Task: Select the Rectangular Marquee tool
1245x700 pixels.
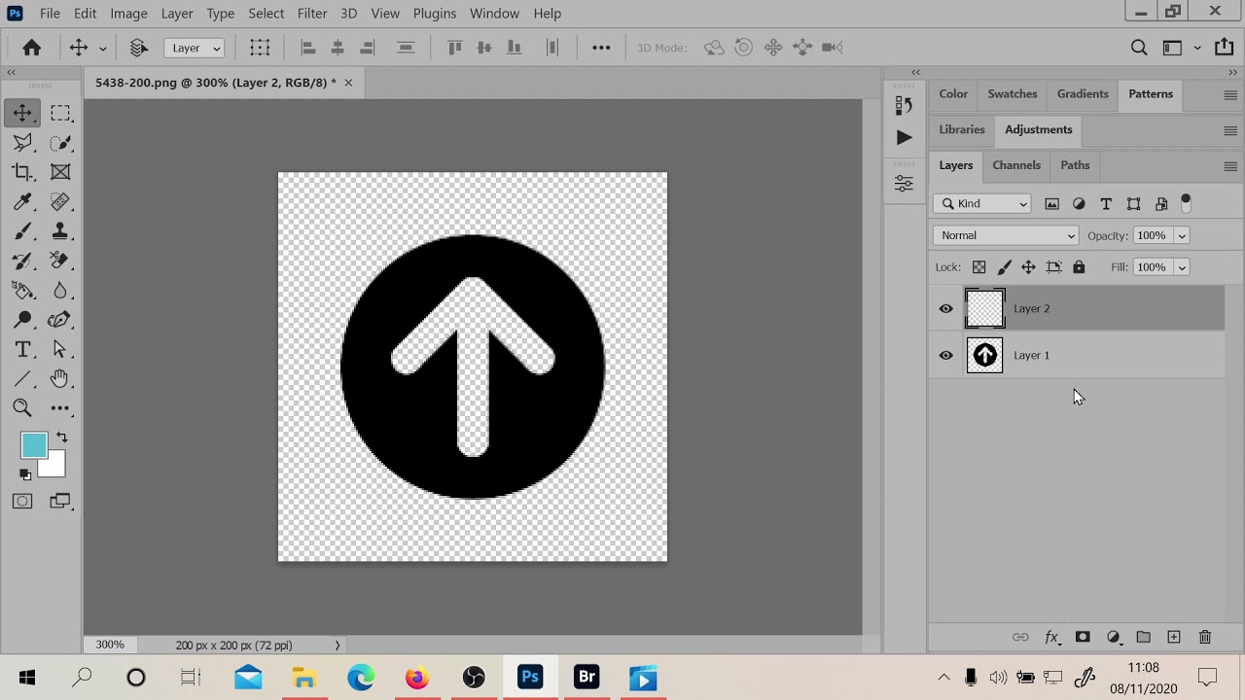Action: tap(60, 113)
